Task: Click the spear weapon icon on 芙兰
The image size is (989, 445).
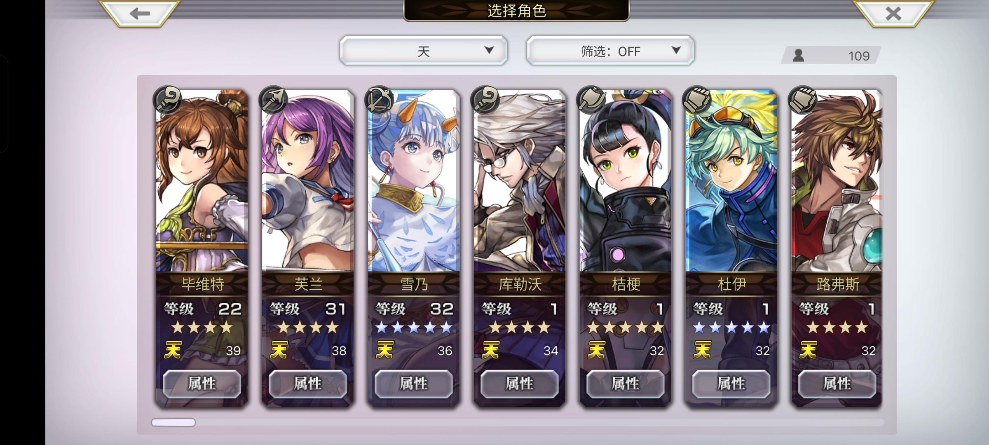Action: coord(273,100)
